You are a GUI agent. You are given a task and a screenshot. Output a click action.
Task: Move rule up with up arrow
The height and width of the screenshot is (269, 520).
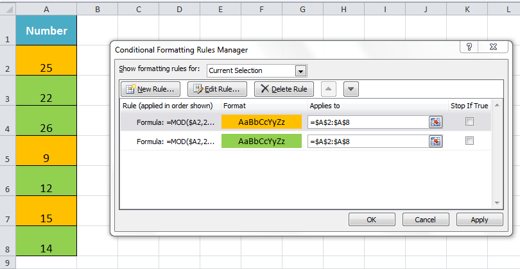(x=328, y=89)
